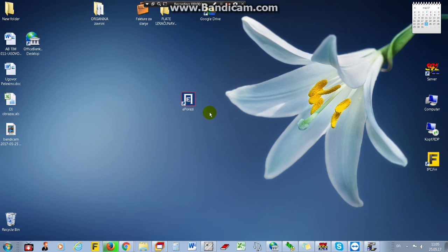
Task: Click Bandicam's rectangle area selection icon
Action: (x=165, y=4)
